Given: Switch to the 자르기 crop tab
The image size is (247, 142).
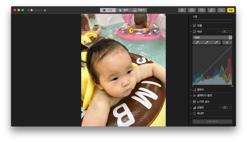Looking at the screenshot, I should [x=139, y=10].
